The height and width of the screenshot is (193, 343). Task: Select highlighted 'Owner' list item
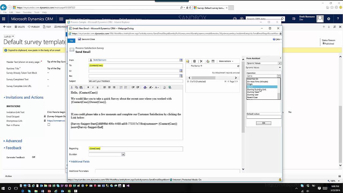click(x=262, y=87)
